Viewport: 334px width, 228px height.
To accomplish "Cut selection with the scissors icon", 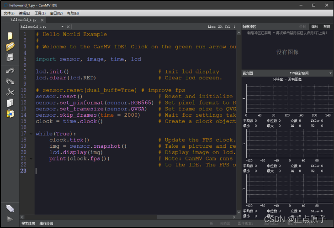I will [10, 92].
